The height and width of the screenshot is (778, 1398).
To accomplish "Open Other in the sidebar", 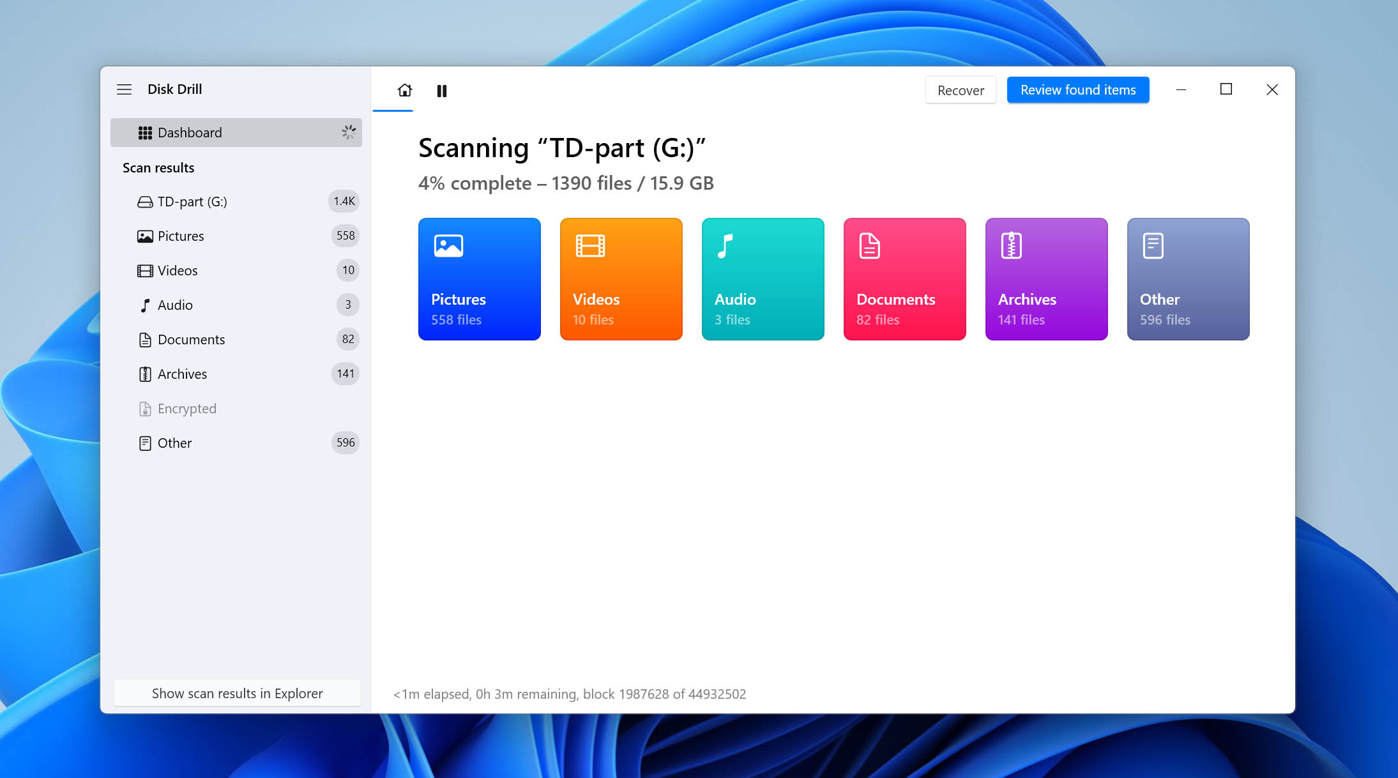I will [236, 443].
